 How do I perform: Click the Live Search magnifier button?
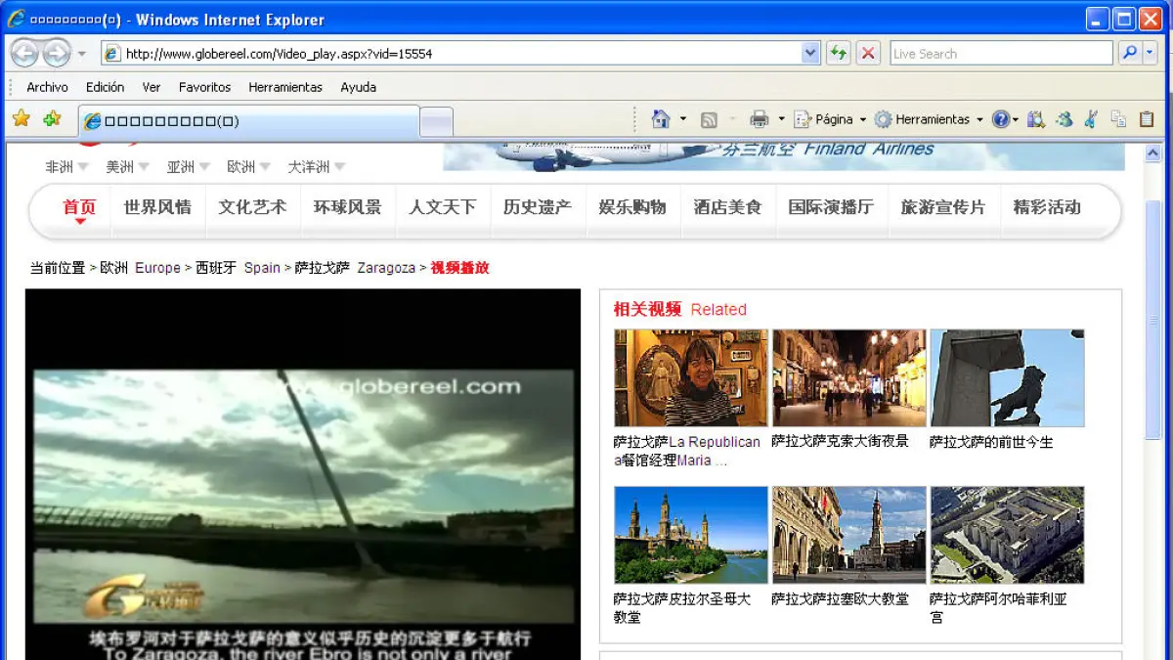pyautogui.click(x=1130, y=54)
